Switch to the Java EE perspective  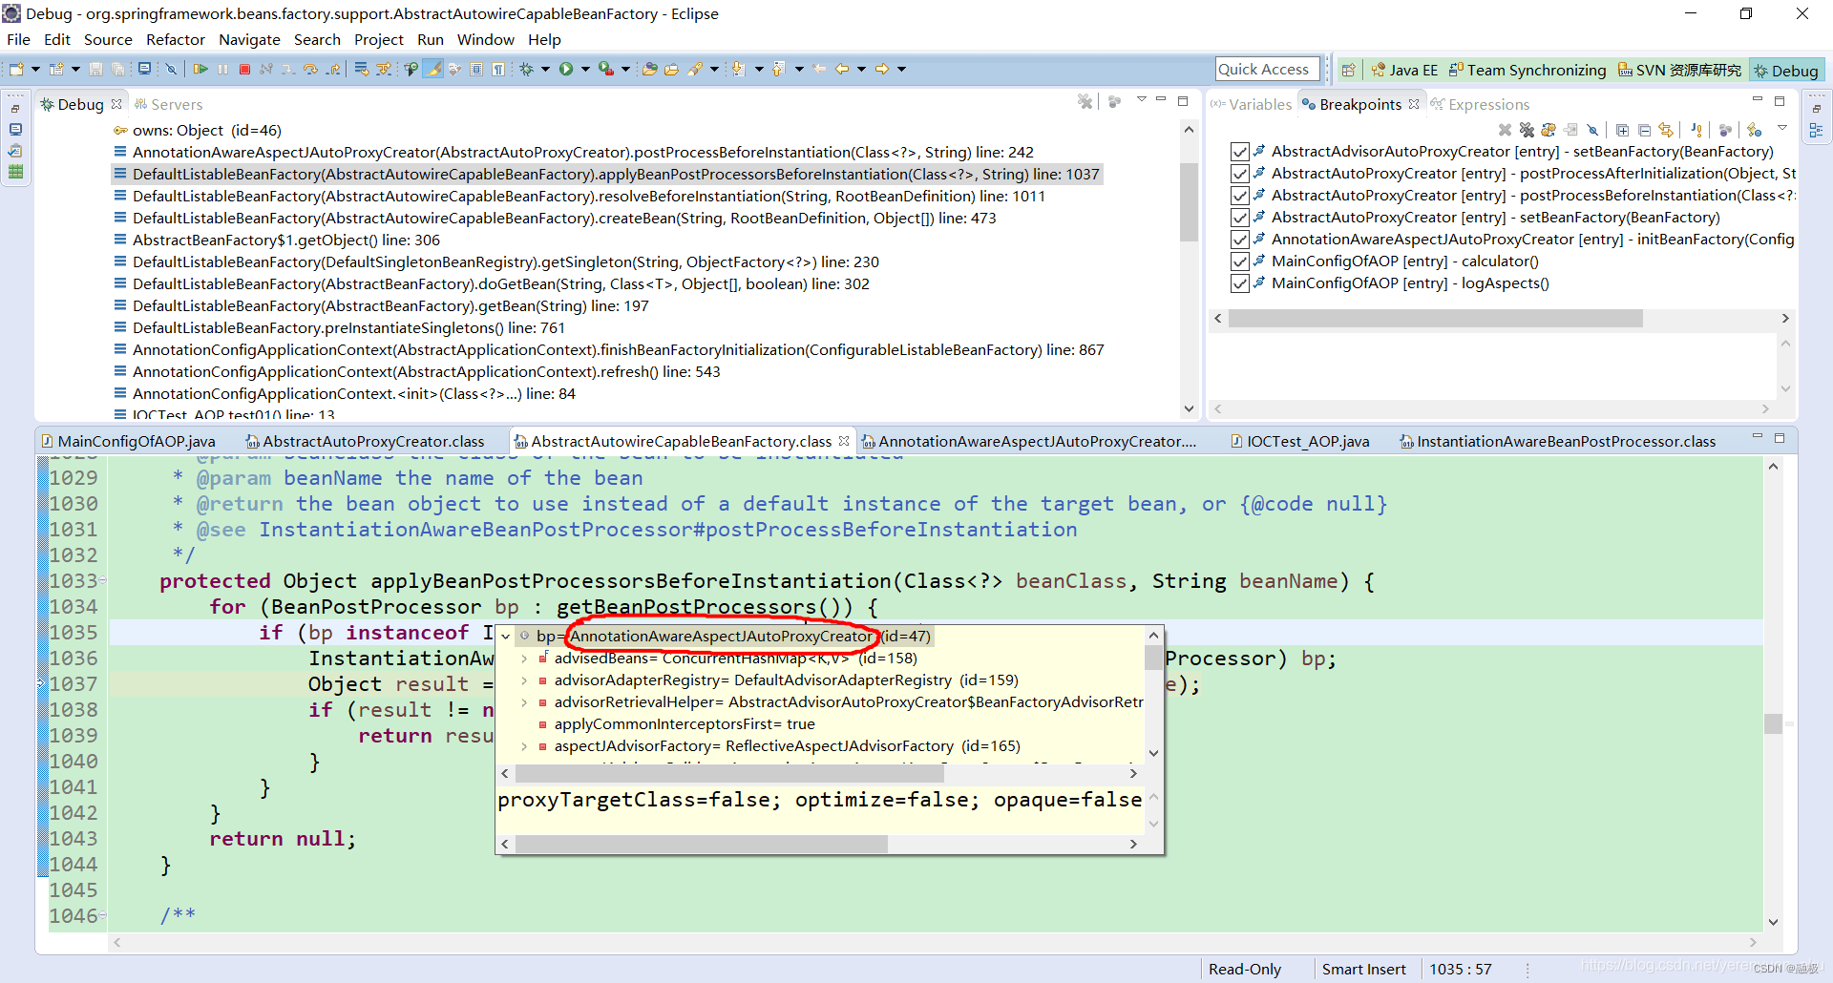click(x=1403, y=70)
